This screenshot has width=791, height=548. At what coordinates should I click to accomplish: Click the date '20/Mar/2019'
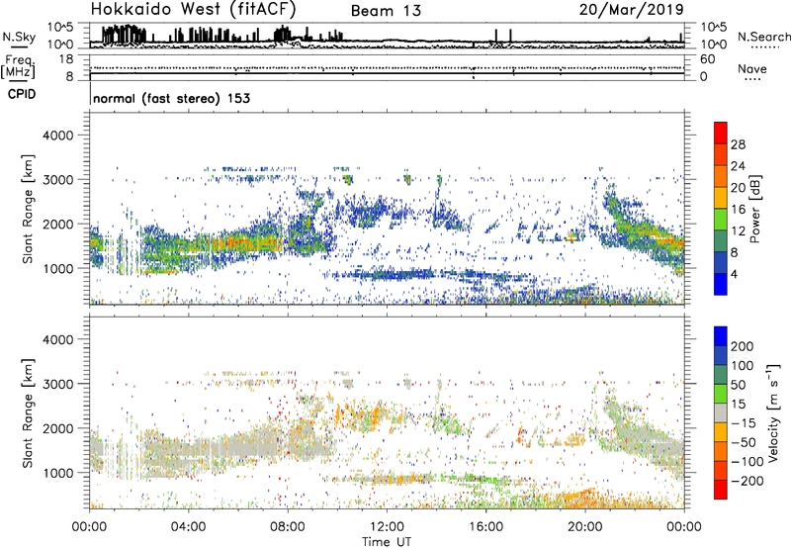631,10
